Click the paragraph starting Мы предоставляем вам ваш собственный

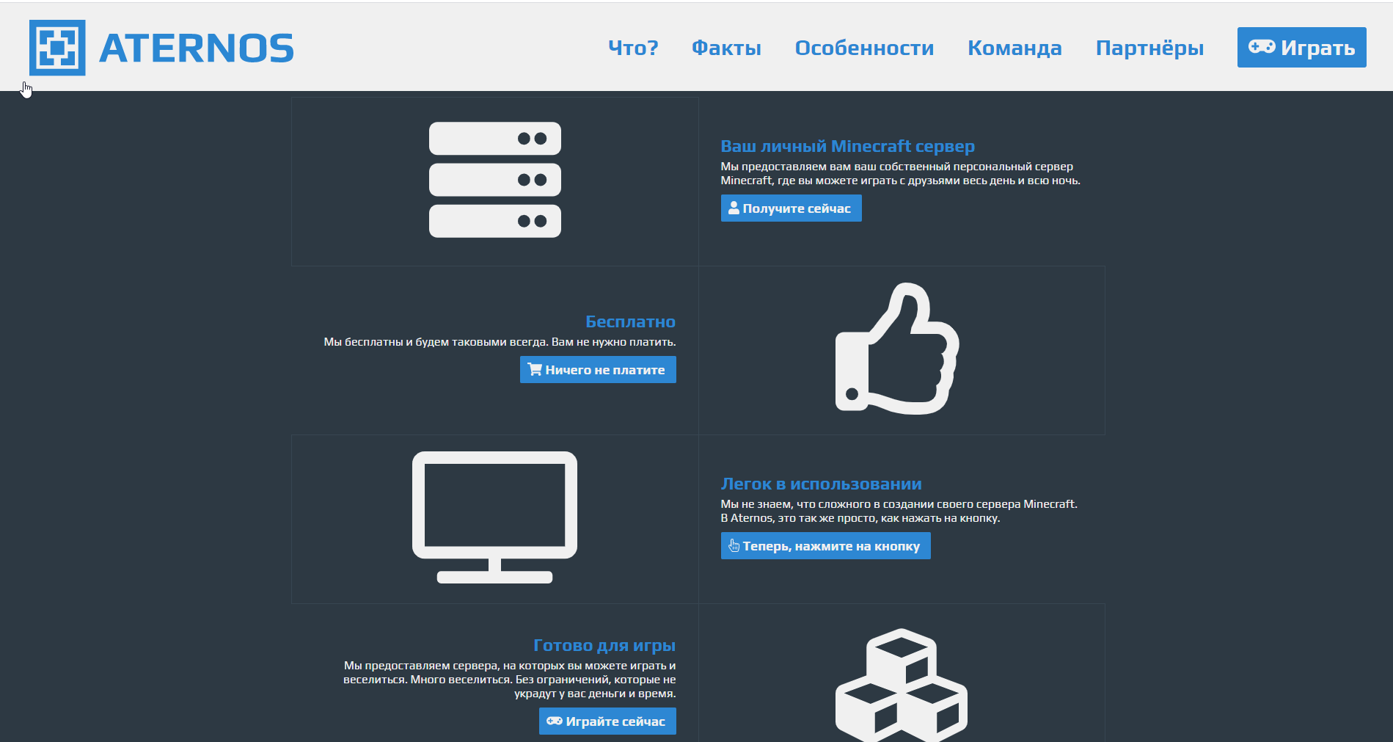[x=900, y=173]
